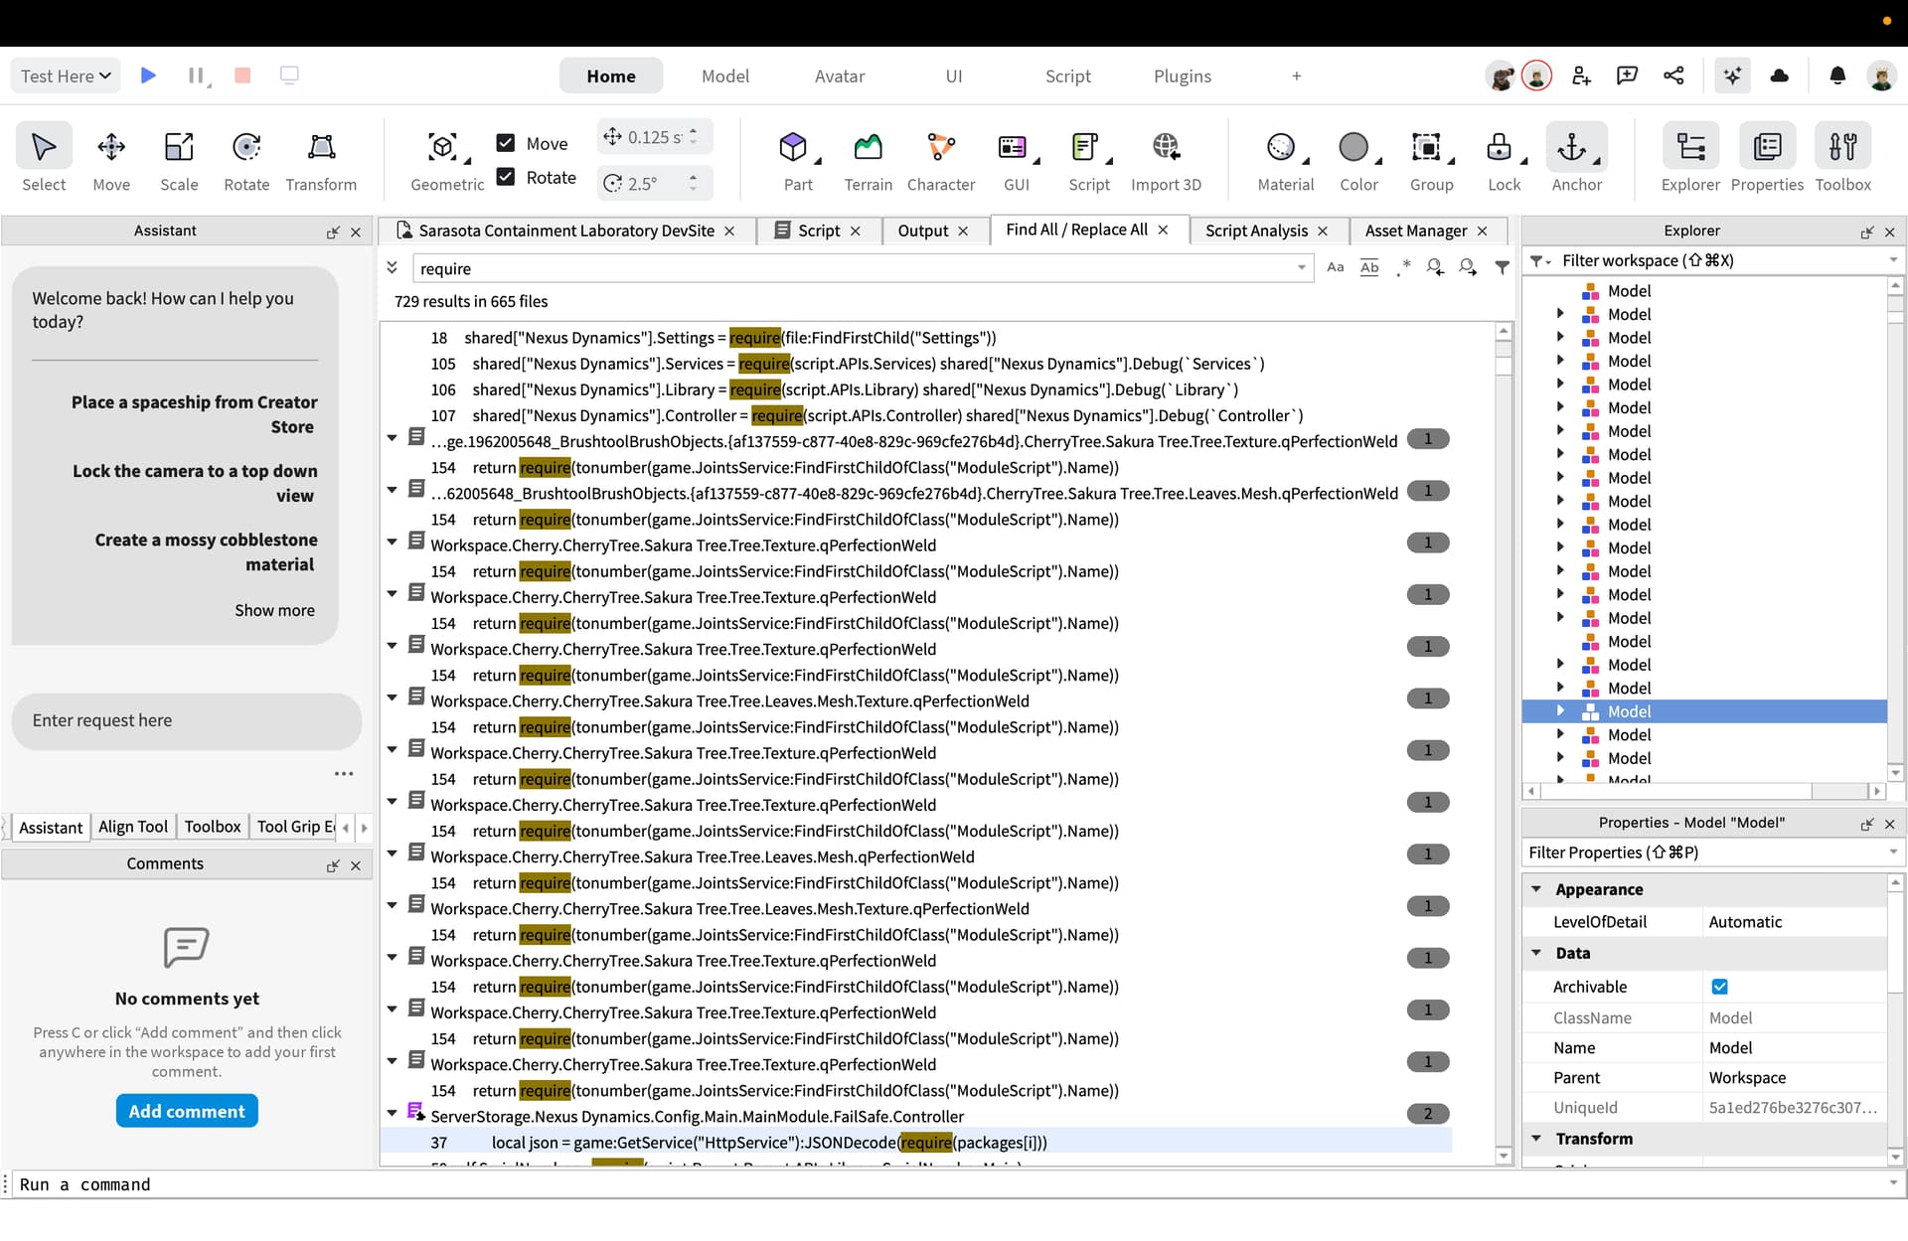Viewport: 1908px width, 1241px height.
Task: Expand the highlighted Model in Explorer
Action: [1560, 710]
